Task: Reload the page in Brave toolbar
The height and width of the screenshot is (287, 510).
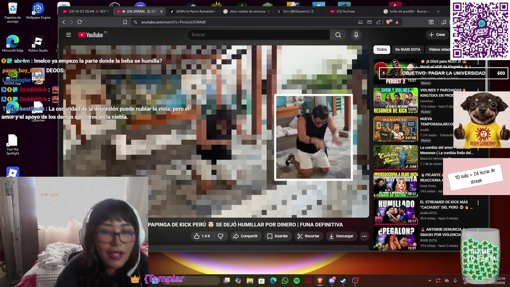Action: click(80, 22)
